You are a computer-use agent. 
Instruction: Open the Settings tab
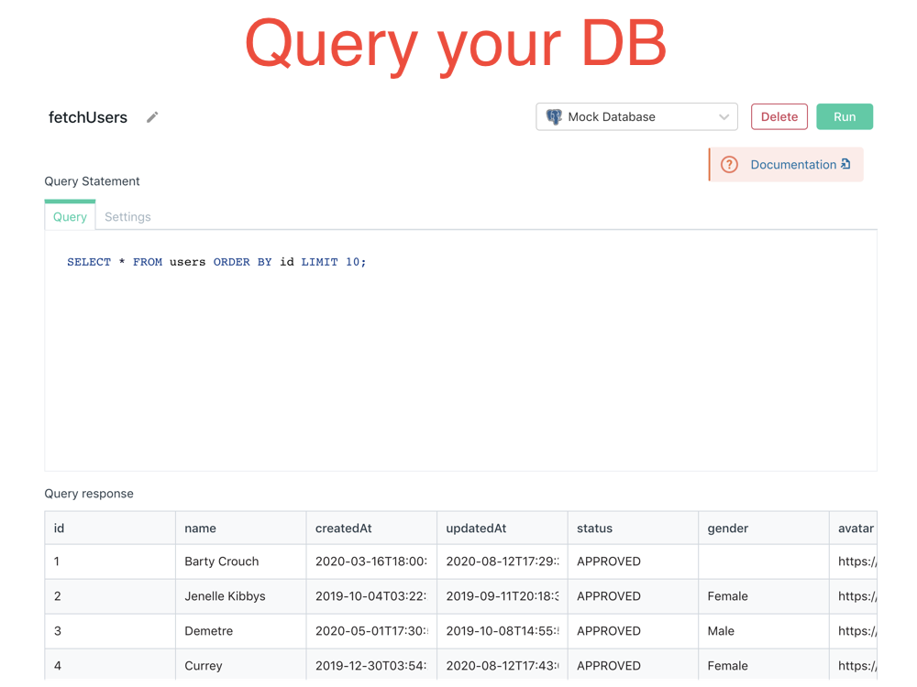[x=127, y=217]
